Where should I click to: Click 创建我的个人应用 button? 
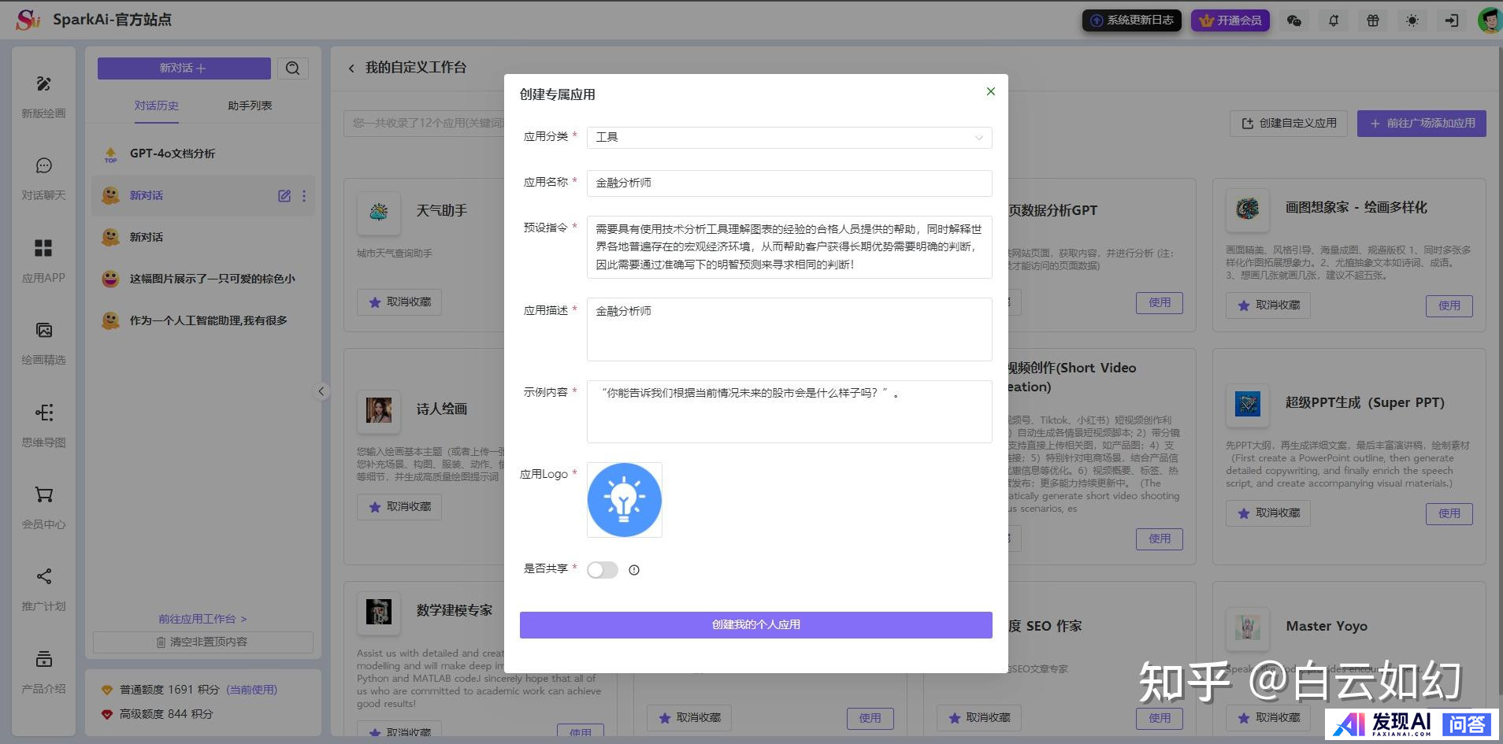[755, 624]
